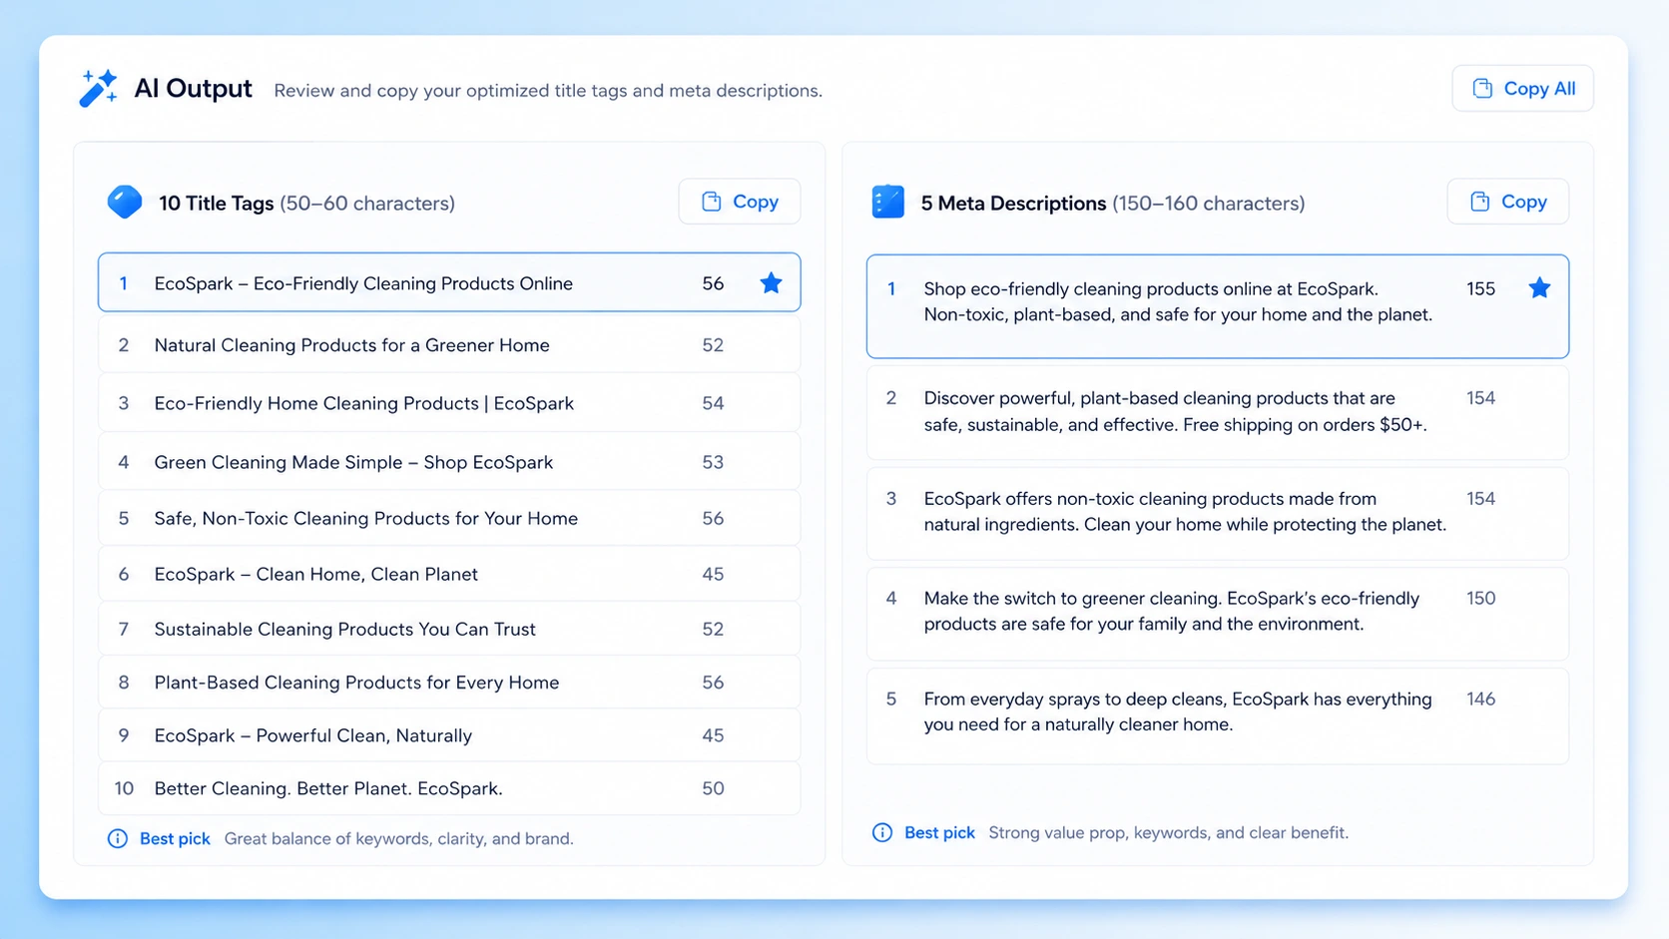
Task: Click 'Great balance of keywords, clarity, and brand.'
Action: tap(398, 838)
